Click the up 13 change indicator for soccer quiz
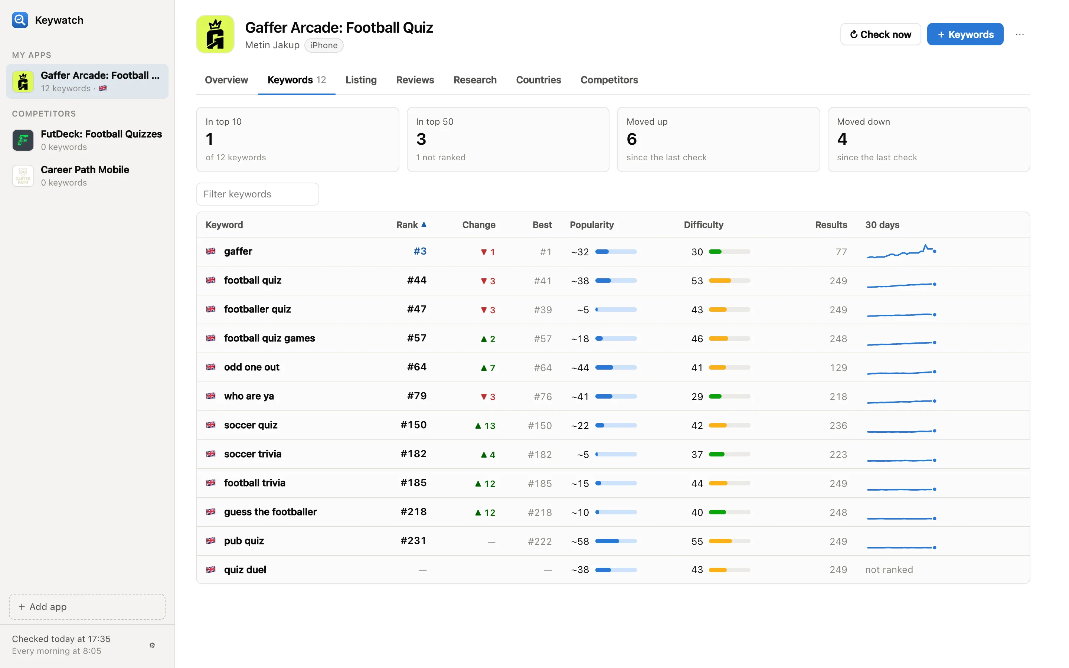 pos(485,425)
